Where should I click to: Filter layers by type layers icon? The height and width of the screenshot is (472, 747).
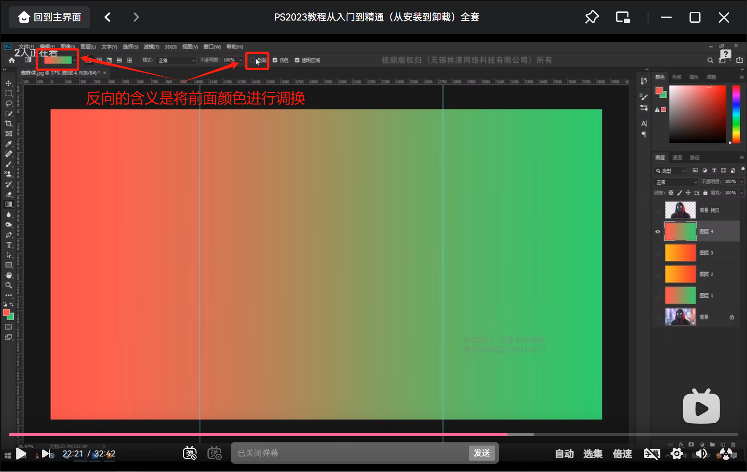[714, 171]
